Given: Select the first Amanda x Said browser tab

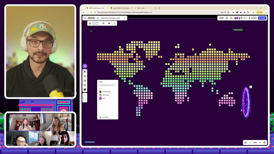Looking at the screenshot, I should [x=97, y=8].
